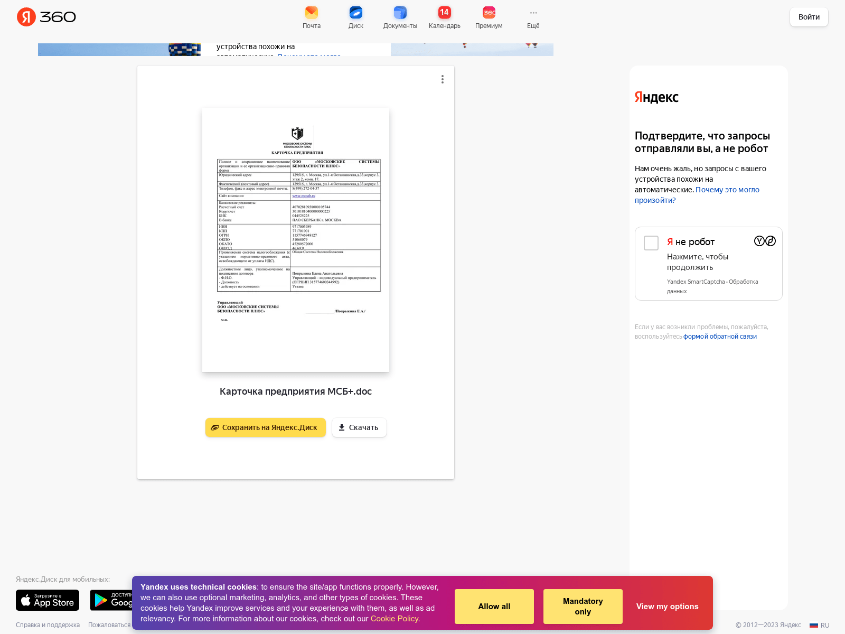
Task: Open the Cookie Policy link
Action: [x=395, y=619]
